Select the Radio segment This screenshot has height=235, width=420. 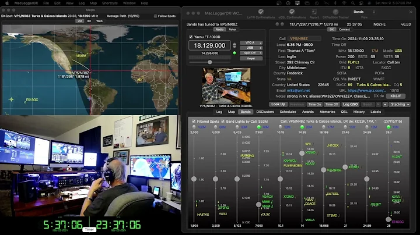pyautogui.click(x=220, y=29)
